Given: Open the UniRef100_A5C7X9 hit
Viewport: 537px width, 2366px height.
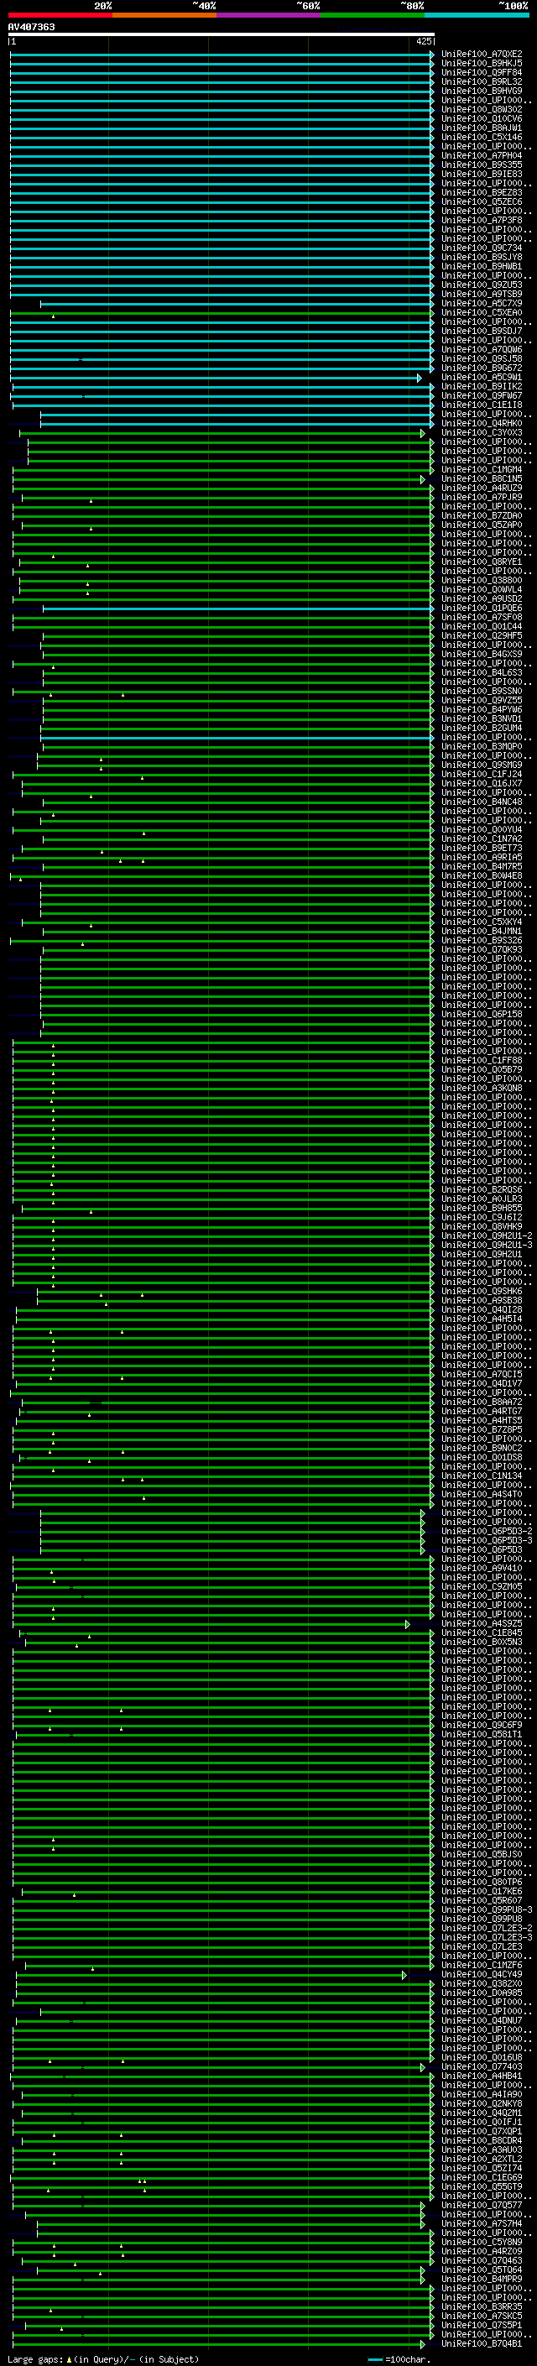Looking at the screenshot, I should (482, 303).
